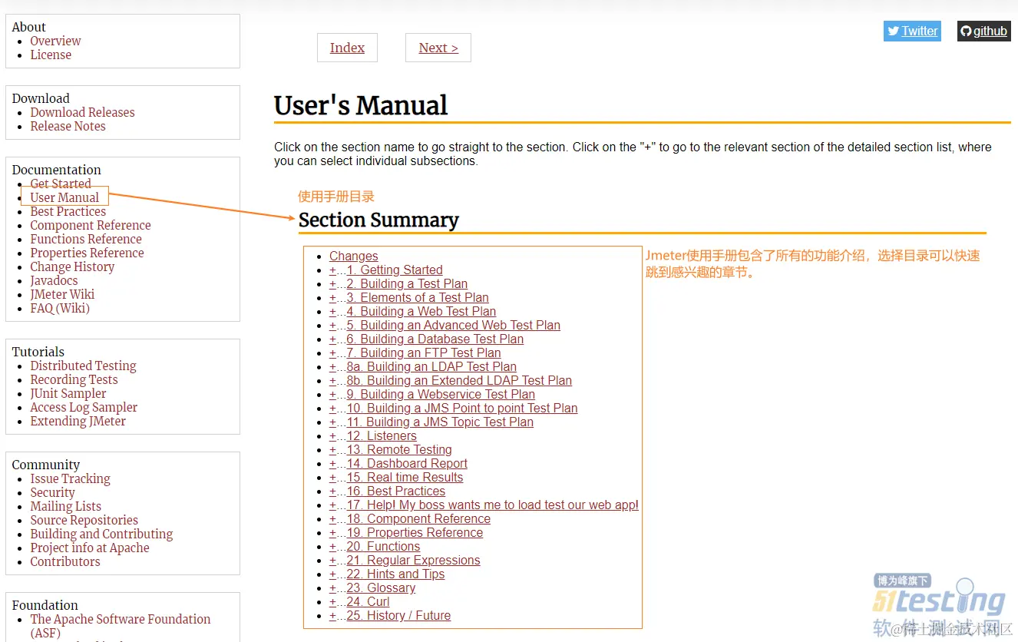Open 1. Getting Started section

point(395,270)
